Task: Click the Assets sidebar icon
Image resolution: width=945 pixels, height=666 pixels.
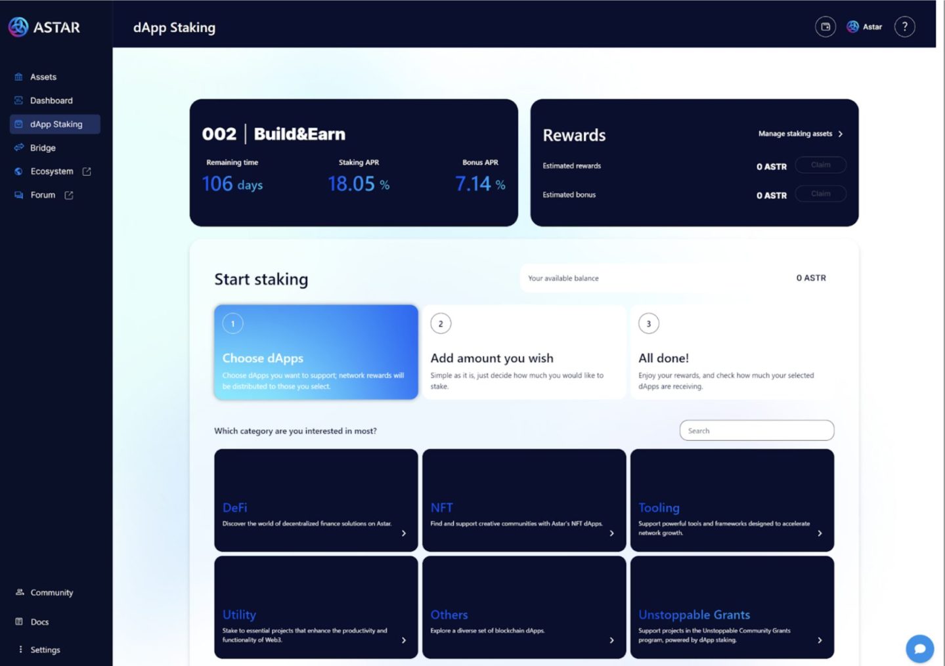Action: click(x=18, y=77)
